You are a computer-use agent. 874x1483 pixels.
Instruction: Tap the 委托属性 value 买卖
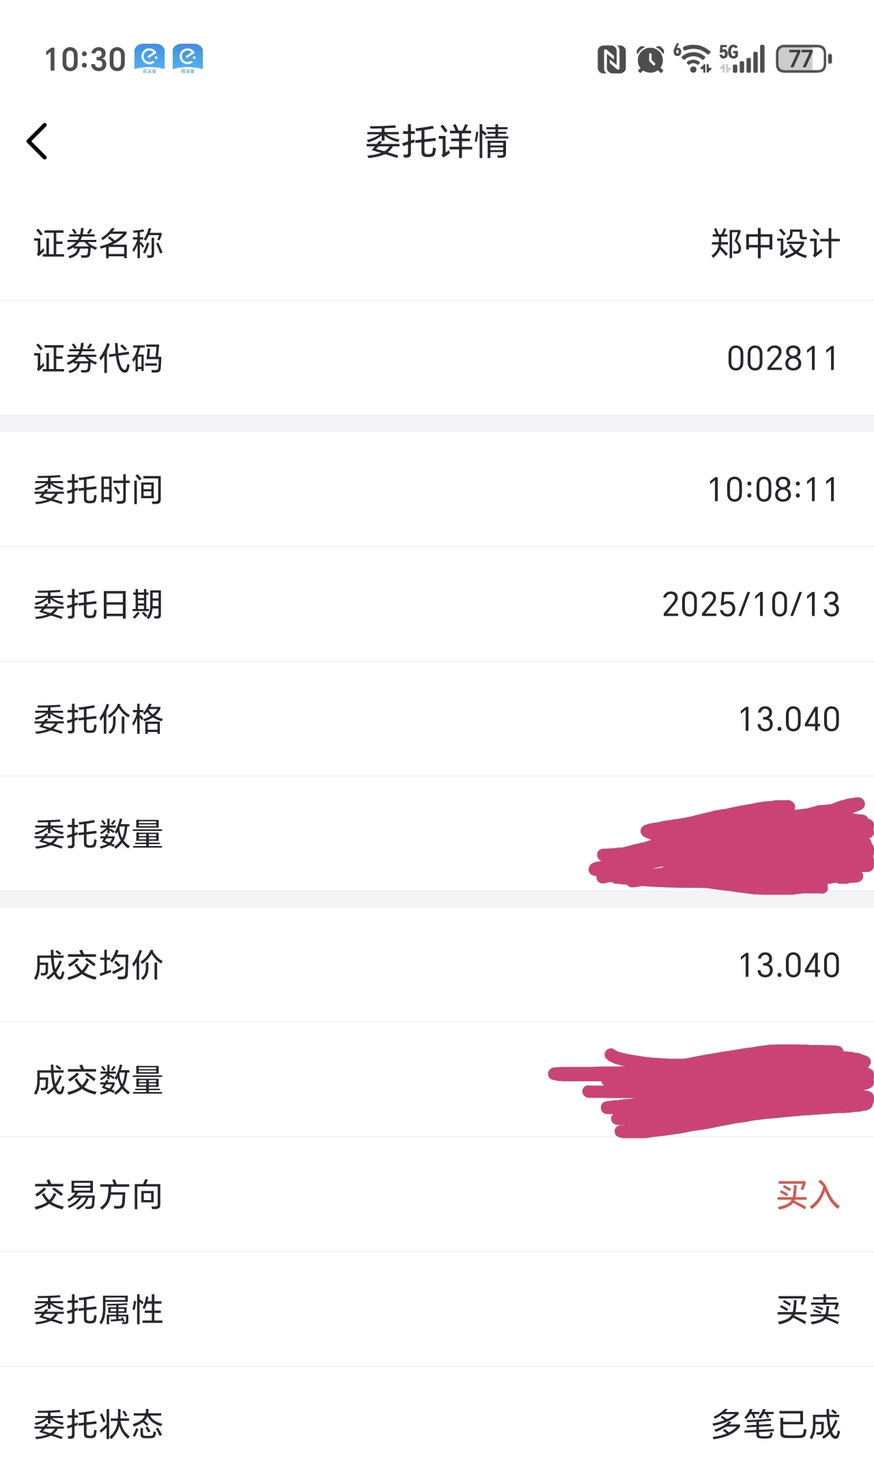(x=808, y=1310)
